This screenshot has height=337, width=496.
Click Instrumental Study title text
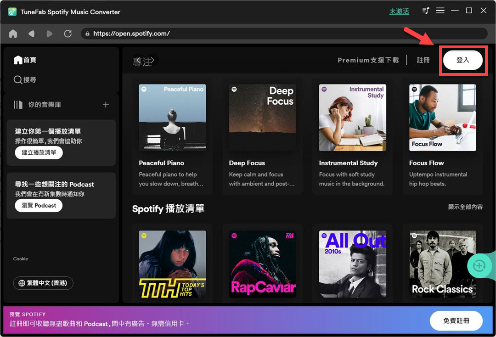tap(348, 163)
